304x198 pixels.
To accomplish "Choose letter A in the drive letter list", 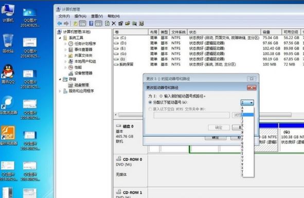I will (247, 108).
